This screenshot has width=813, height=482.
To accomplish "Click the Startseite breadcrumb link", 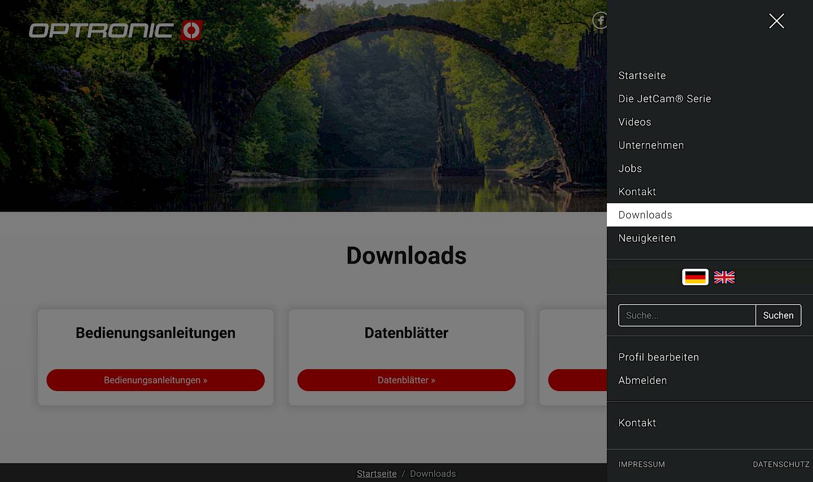I will (377, 474).
